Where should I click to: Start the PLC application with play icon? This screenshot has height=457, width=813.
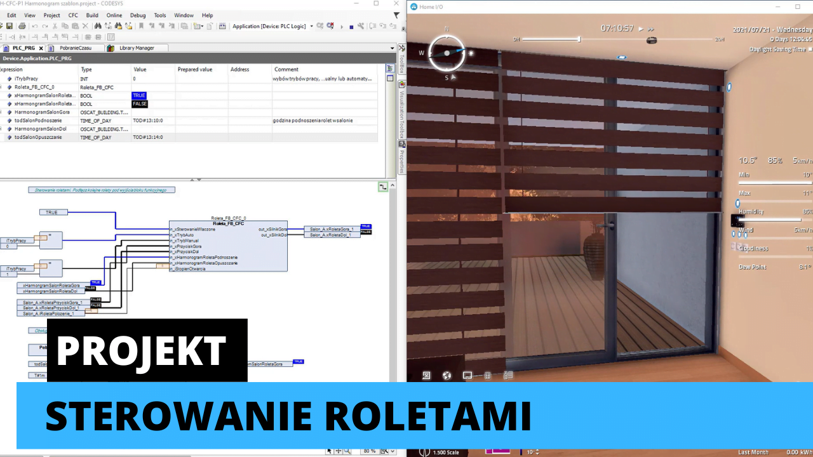click(x=342, y=27)
